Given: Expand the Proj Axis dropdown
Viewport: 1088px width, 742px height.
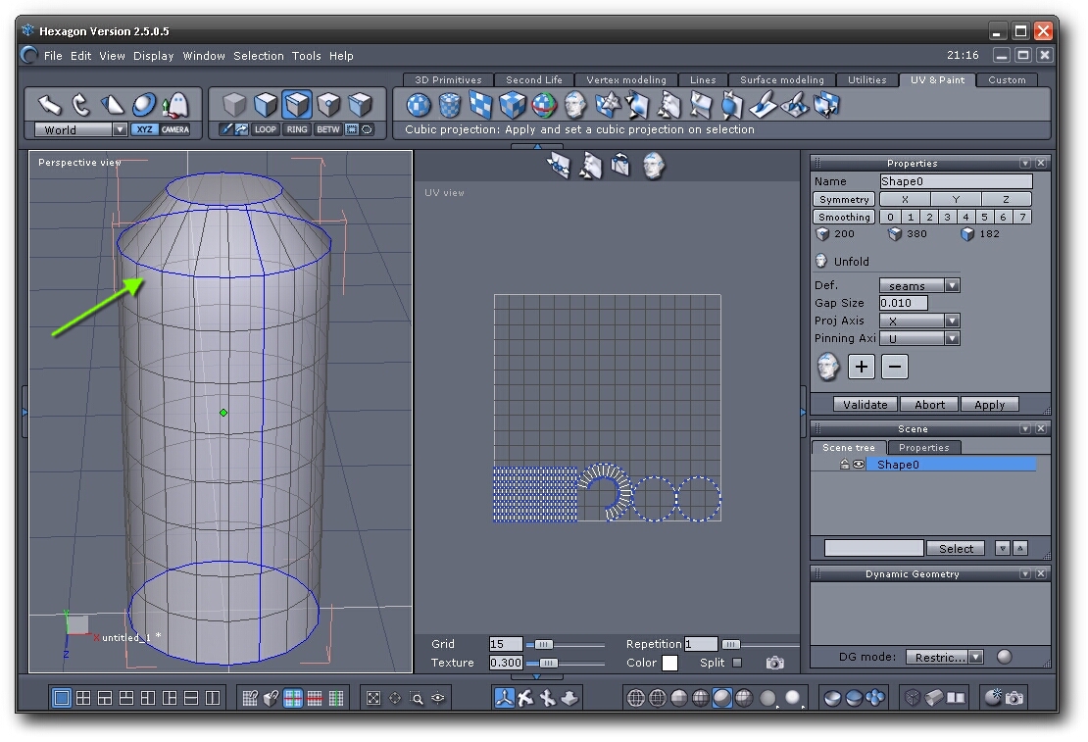Looking at the screenshot, I should [951, 321].
